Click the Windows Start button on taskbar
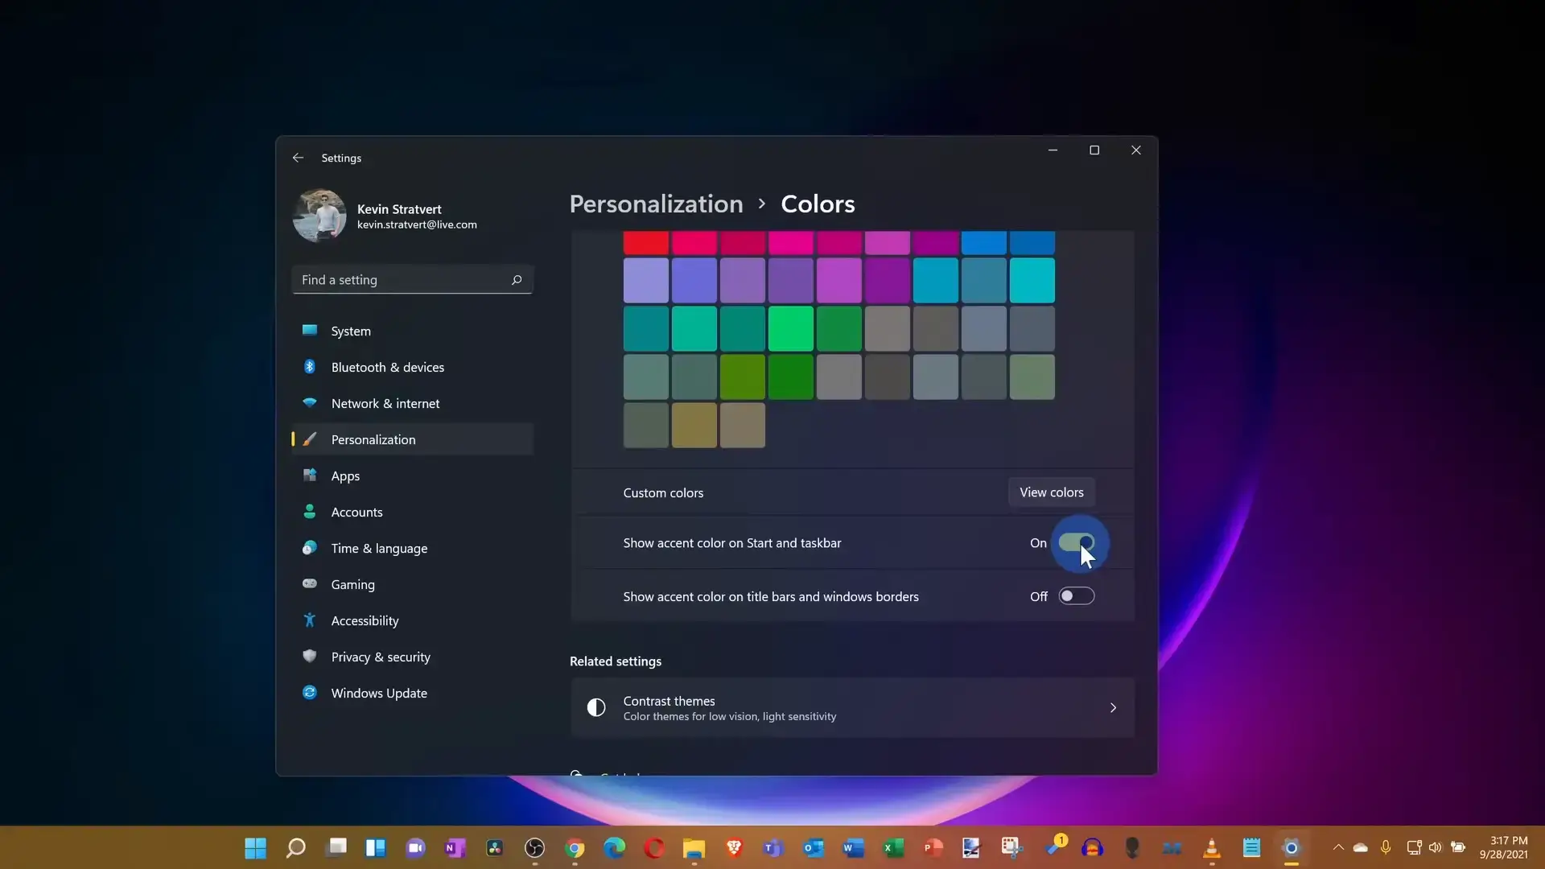This screenshot has height=869, width=1545. (x=255, y=847)
